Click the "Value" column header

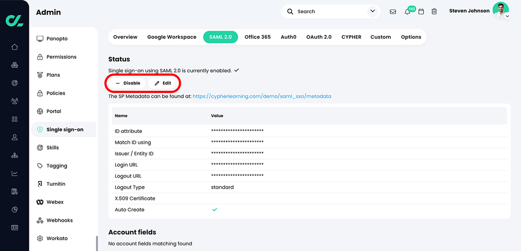point(217,116)
